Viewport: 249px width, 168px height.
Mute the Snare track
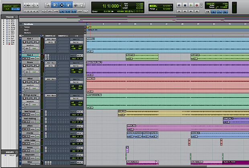[x=37, y=66]
